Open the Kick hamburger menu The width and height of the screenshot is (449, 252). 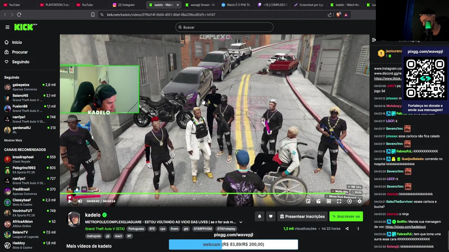click(7, 27)
